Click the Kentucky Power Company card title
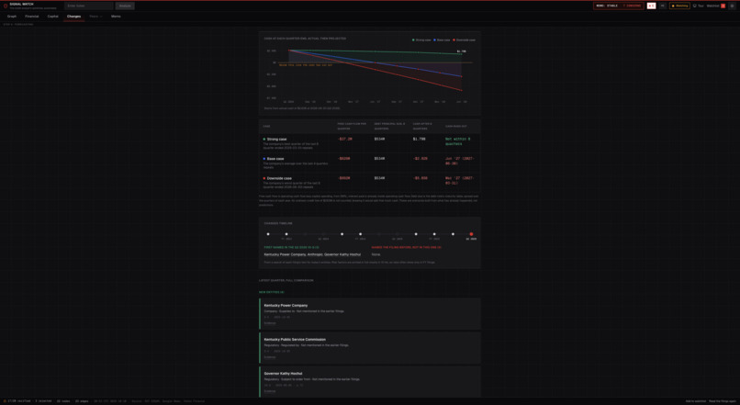Screen dimensions: 740x405 [286, 306]
